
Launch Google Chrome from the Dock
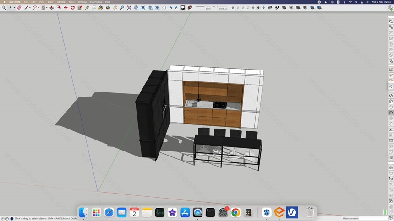coord(235,212)
